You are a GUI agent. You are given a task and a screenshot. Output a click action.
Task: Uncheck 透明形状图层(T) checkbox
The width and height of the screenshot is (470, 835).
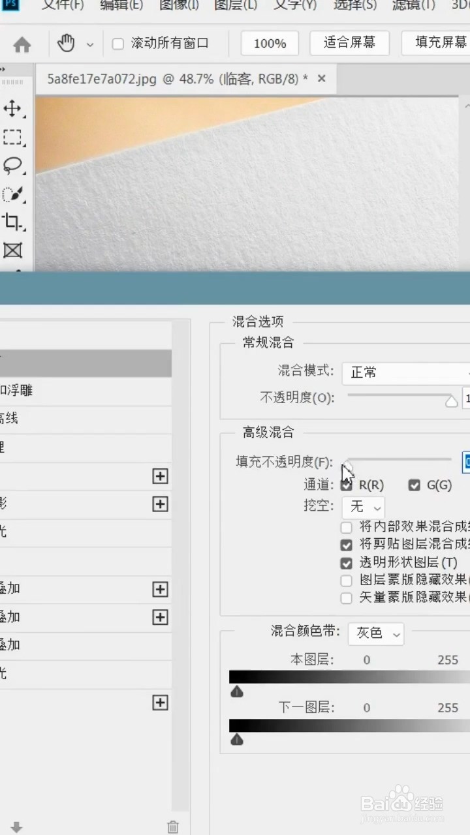click(347, 562)
